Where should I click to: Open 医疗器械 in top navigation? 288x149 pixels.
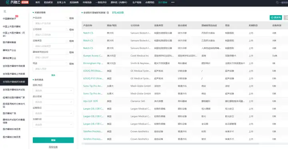(x=163, y=2)
